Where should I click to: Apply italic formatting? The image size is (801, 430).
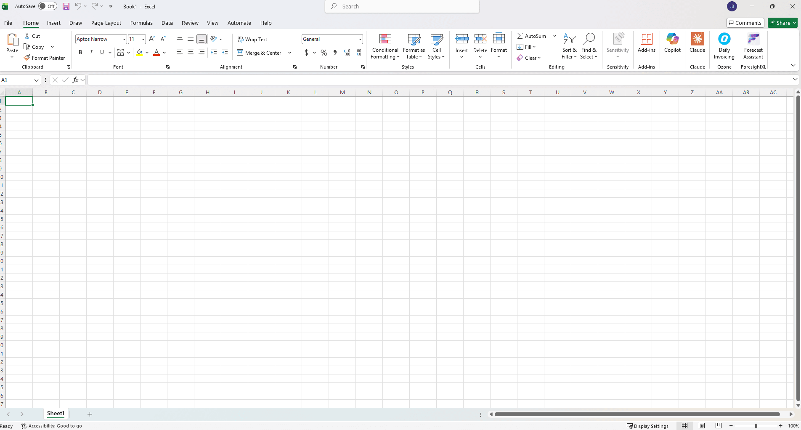point(91,52)
